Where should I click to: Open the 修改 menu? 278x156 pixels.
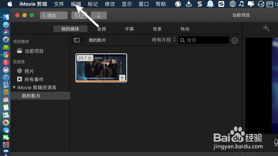click(x=110, y=4)
